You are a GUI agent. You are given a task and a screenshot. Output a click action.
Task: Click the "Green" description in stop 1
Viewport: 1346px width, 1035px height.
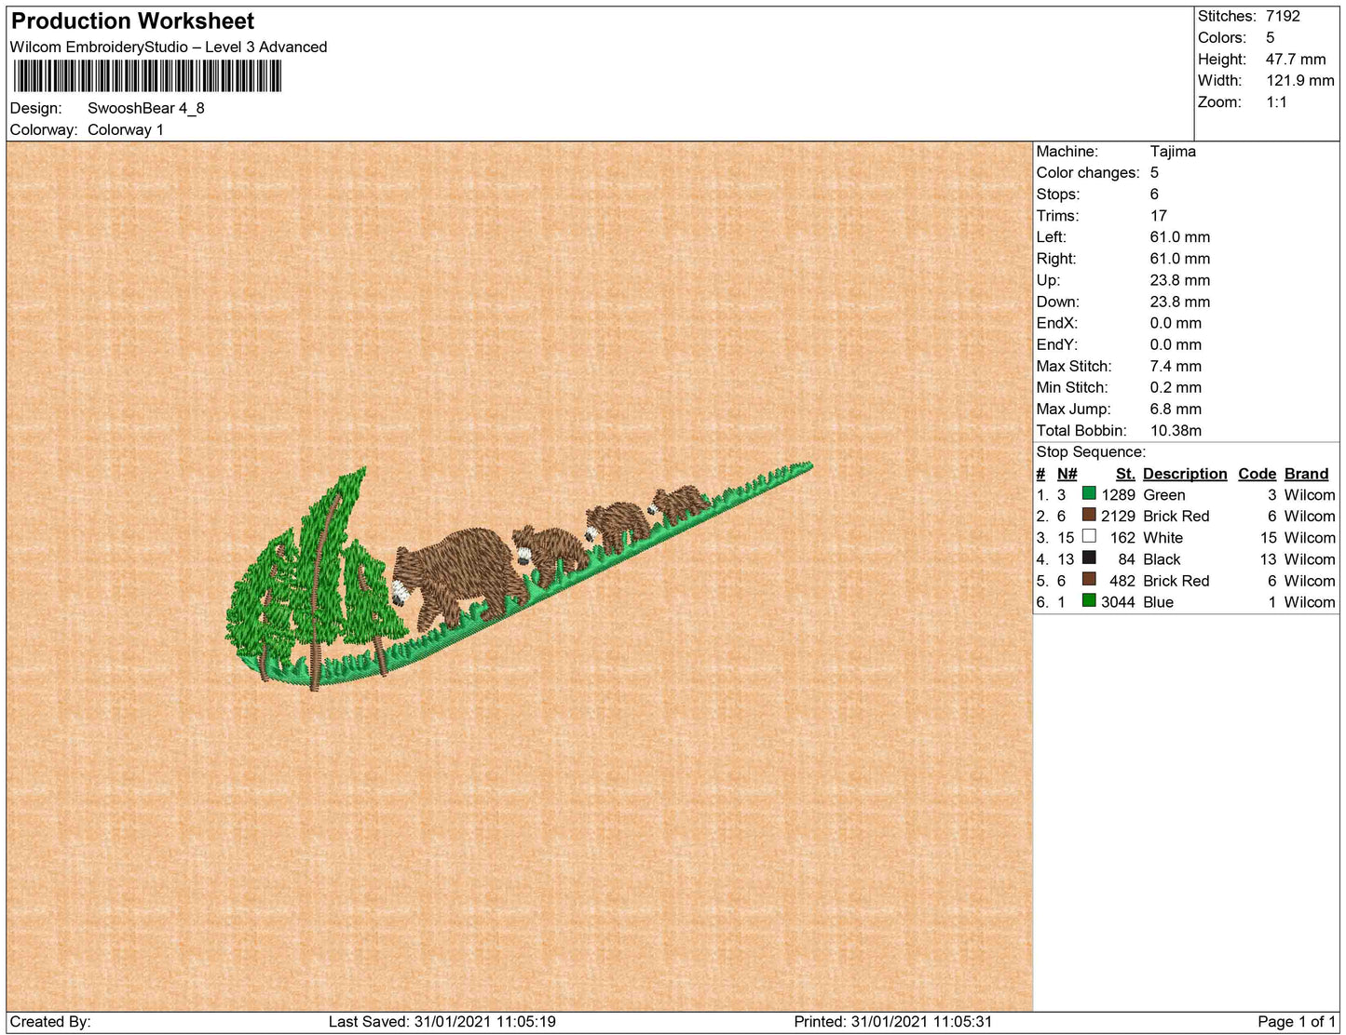(x=1164, y=494)
